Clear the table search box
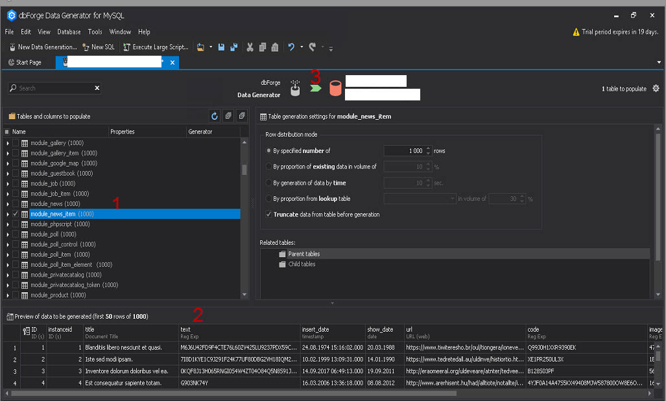Image resolution: width=666 pixels, height=401 pixels. pos(97,87)
